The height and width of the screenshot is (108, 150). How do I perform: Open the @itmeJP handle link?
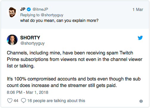tap(40, 9)
